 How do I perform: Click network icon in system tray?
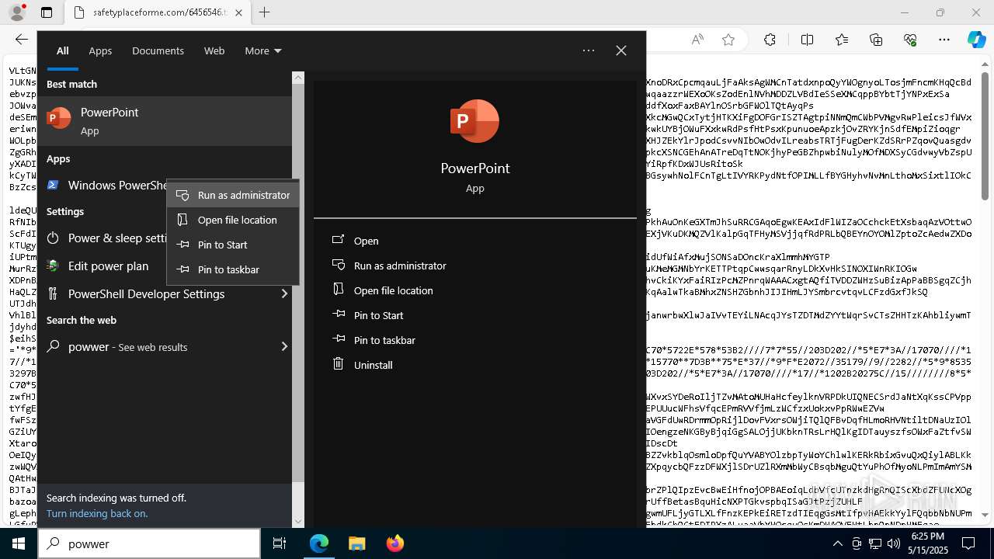pos(875,543)
